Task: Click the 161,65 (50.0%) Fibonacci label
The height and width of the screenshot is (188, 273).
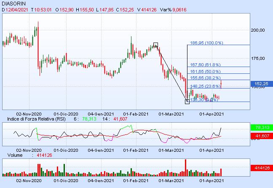Action: click(205, 71)
